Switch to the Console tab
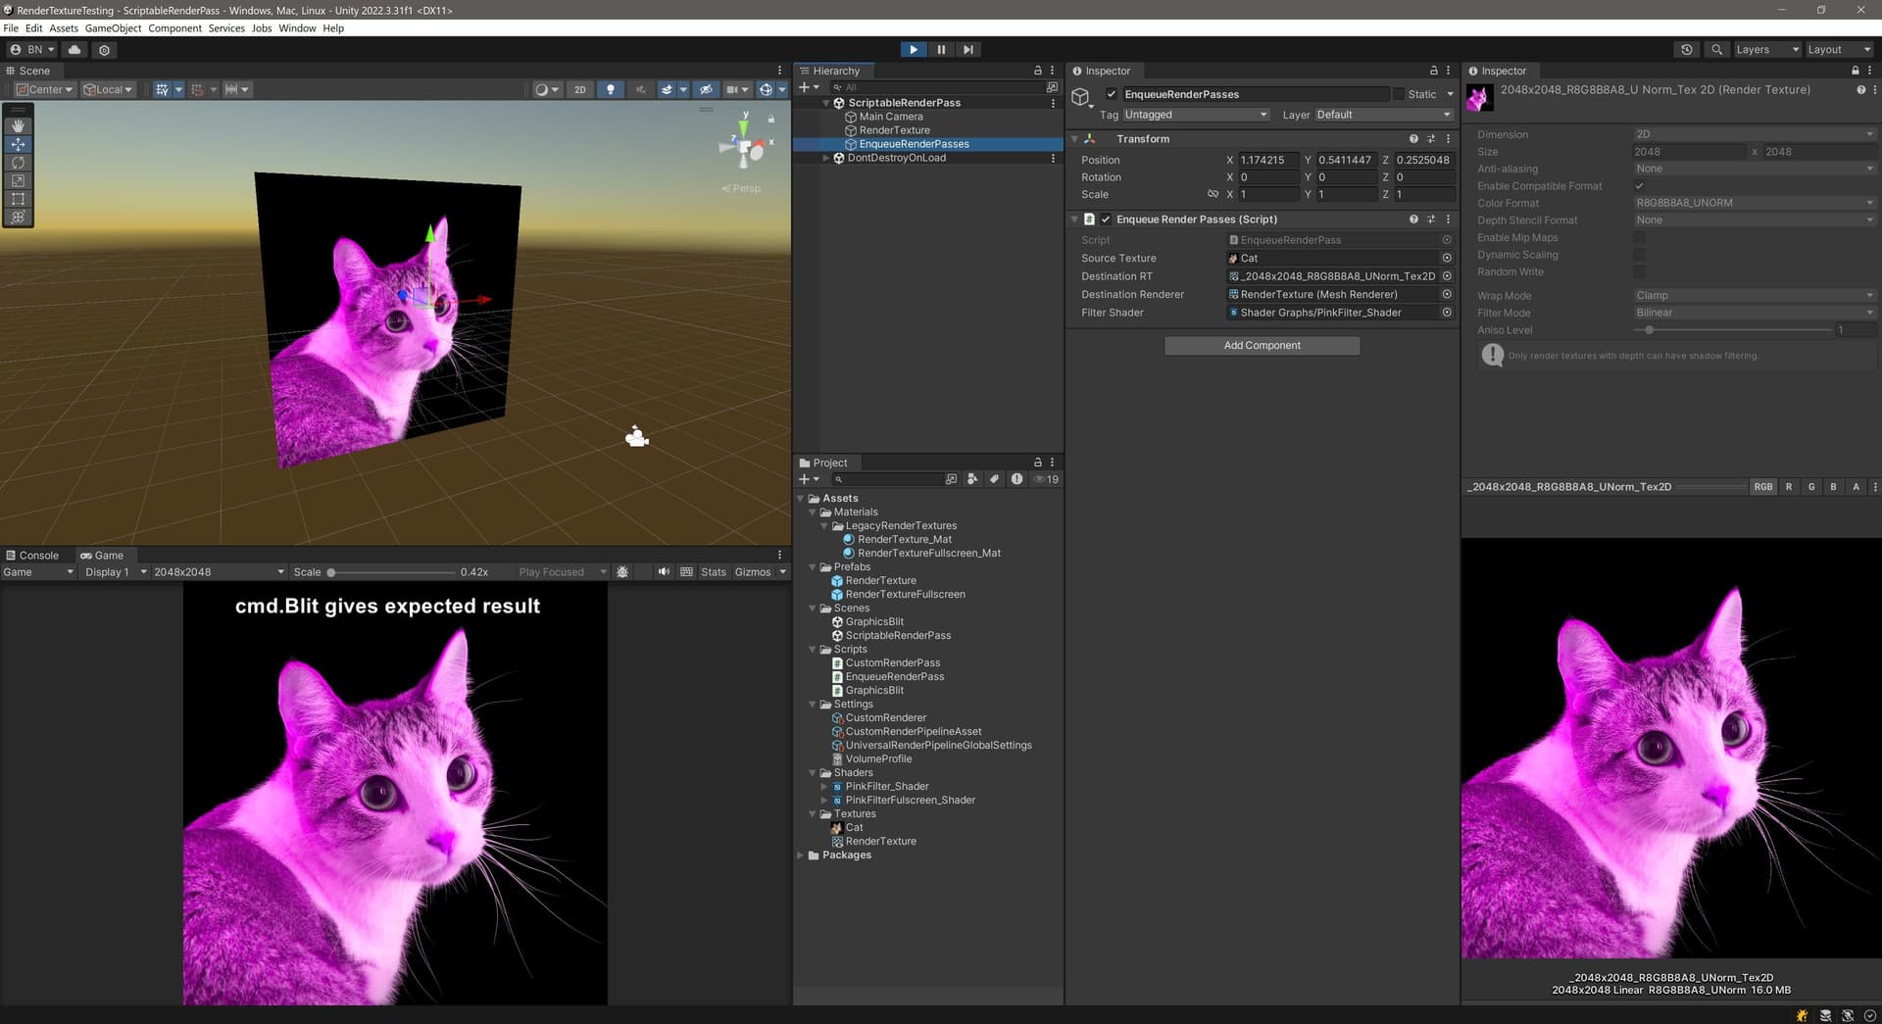This screenshot has height=1024, width=1882. click(x=35, y=555)
